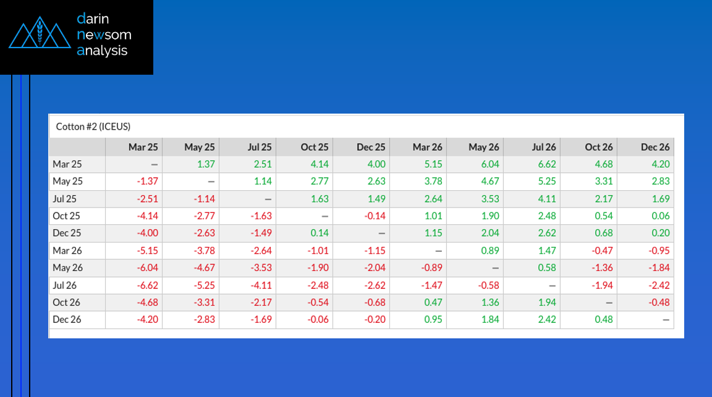
Task: Click the Dec 25 row label
Action: [69, 233]
